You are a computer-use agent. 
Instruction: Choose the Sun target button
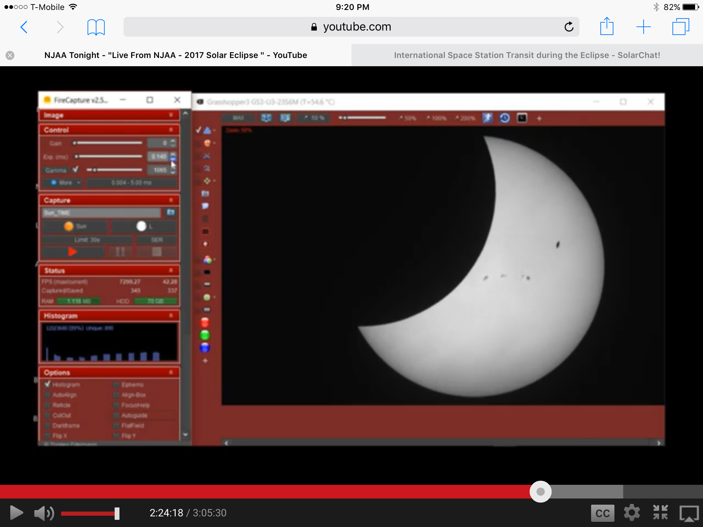[x=75, y=226]
